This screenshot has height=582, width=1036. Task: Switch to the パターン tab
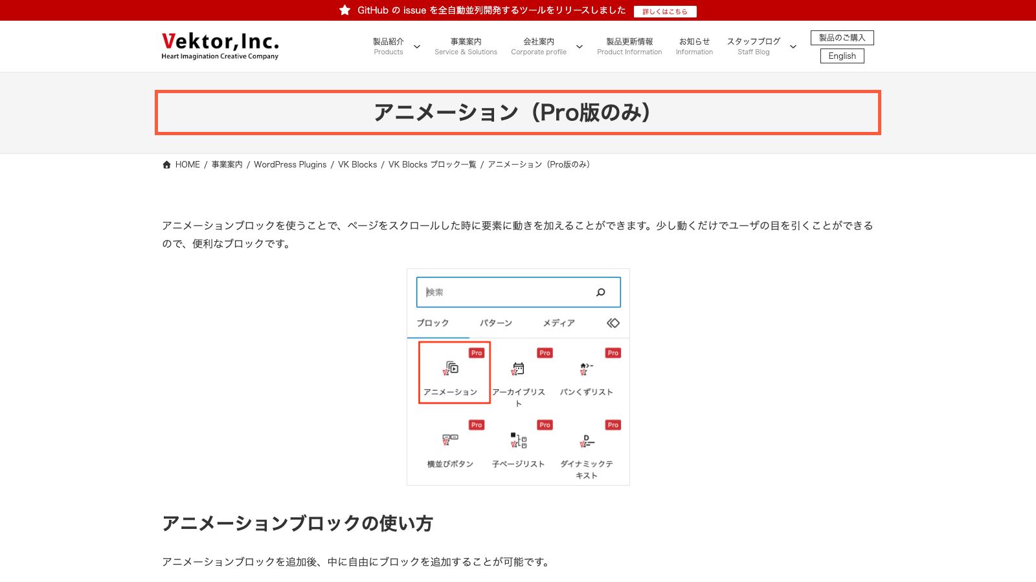point(496,323)
